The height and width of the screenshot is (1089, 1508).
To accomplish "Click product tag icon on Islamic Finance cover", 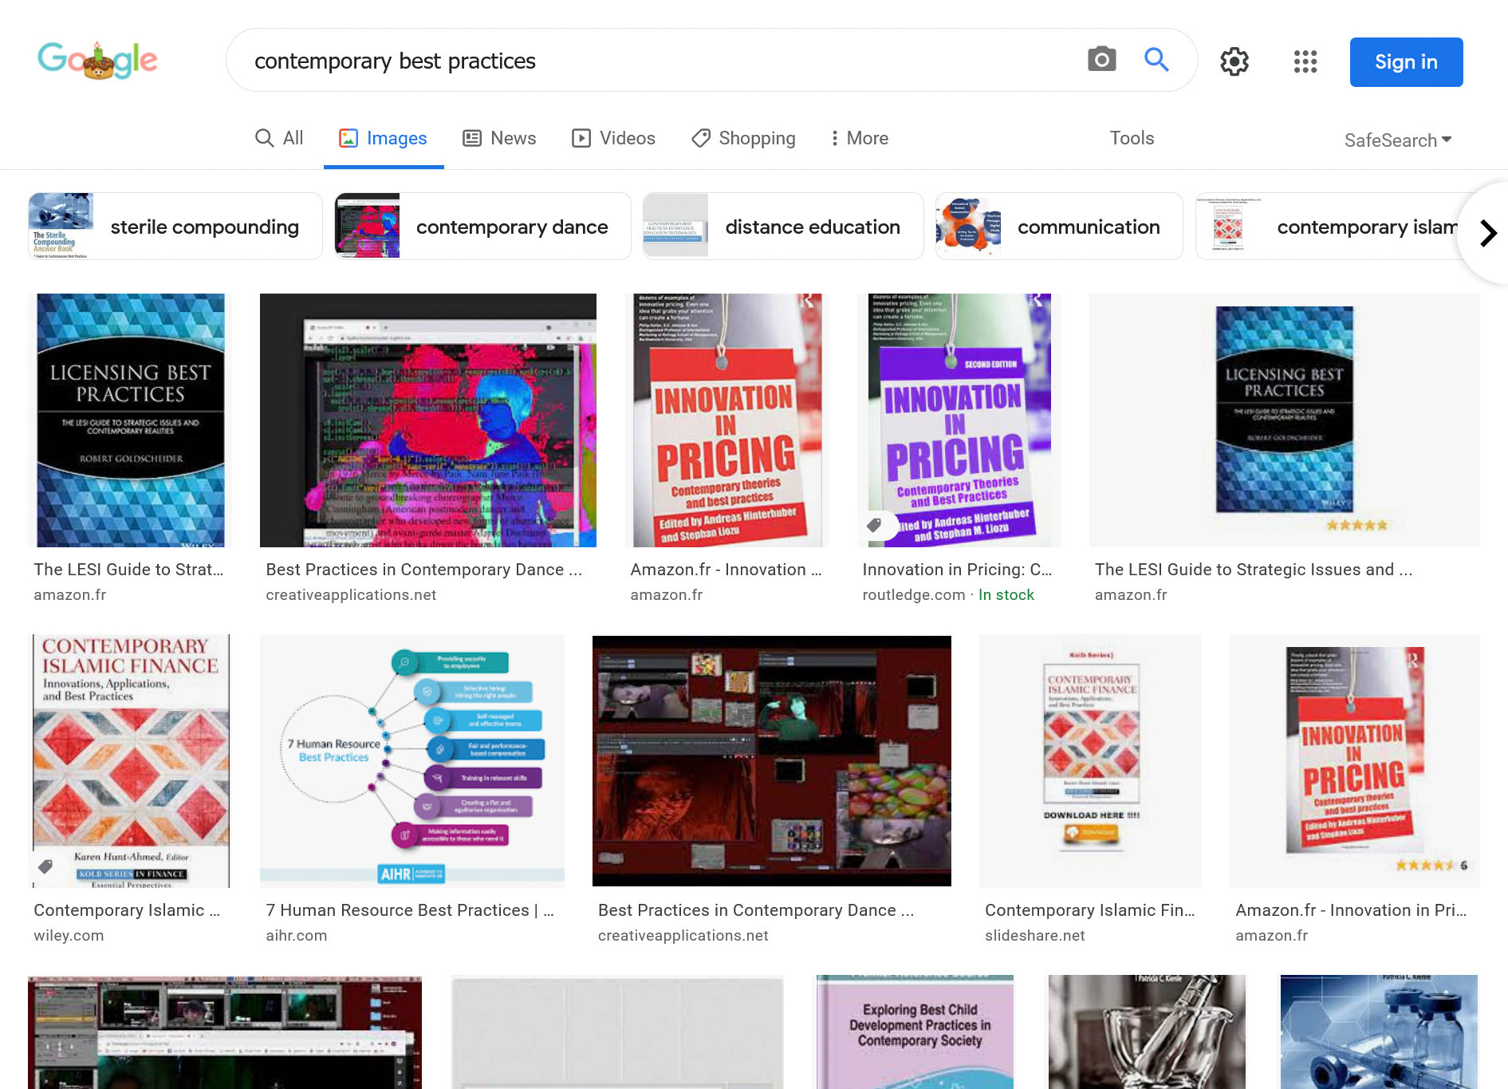I will click(x=46, y=866).
